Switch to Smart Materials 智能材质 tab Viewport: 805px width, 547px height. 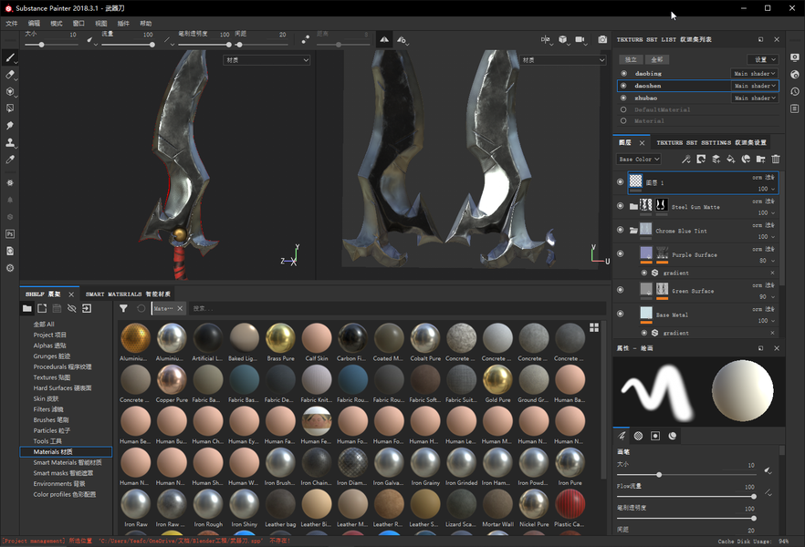tap(128, 294)
